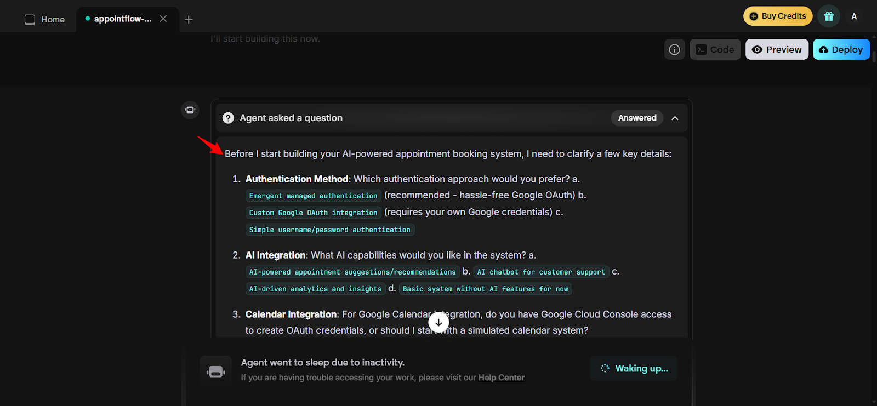The height and width of the screenshot is (406, 877).
Task: Open the Home tab
Action: (x=44, y=20)
